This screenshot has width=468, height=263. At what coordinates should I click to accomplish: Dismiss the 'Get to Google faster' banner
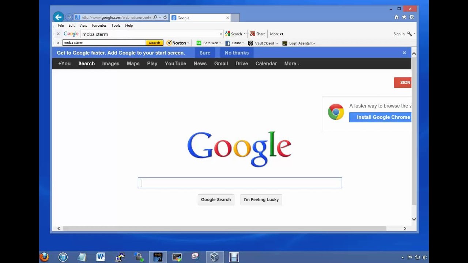click(404, 53)
